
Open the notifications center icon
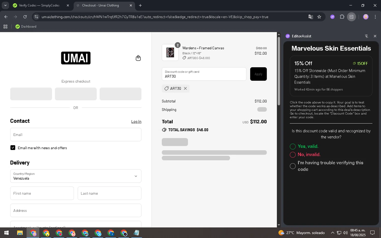pos(372,233)
